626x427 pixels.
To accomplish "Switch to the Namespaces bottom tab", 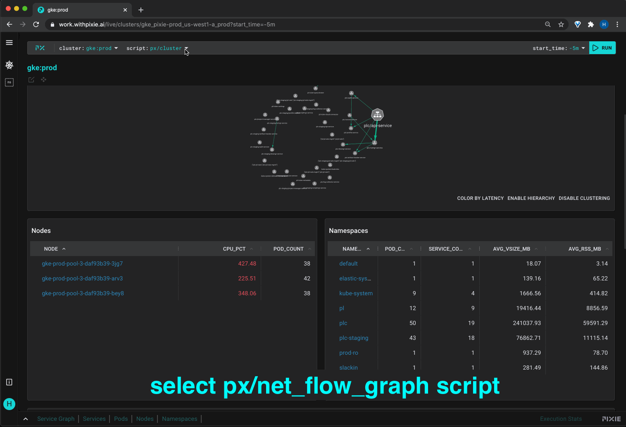I will click(179, 419).
